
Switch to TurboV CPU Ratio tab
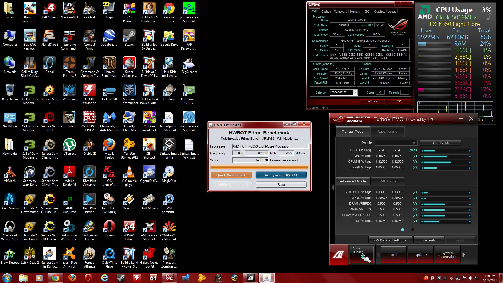click(x=387, y=181)
